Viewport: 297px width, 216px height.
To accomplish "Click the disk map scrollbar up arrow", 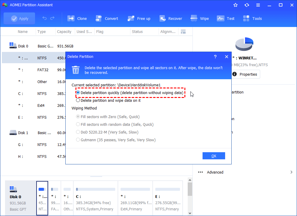I will click(190, 180).
